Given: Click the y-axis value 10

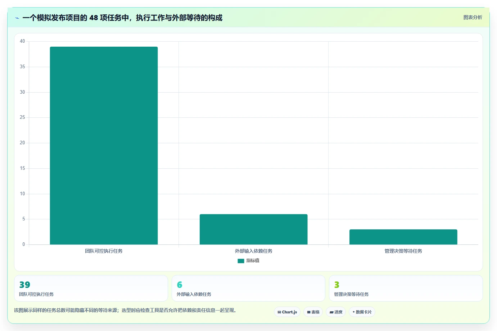Looking at the screenshot, I should pos(22,194).
